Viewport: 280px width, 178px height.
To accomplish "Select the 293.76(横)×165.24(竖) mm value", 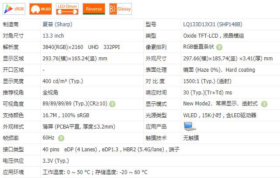I will [75, 59].
